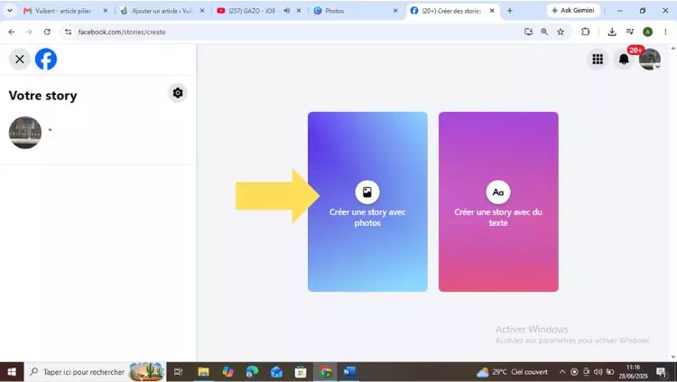Open Chrome downloads icon
This screenshot has width=677, height=382.
pyautogui.click(x=612, y=32)
